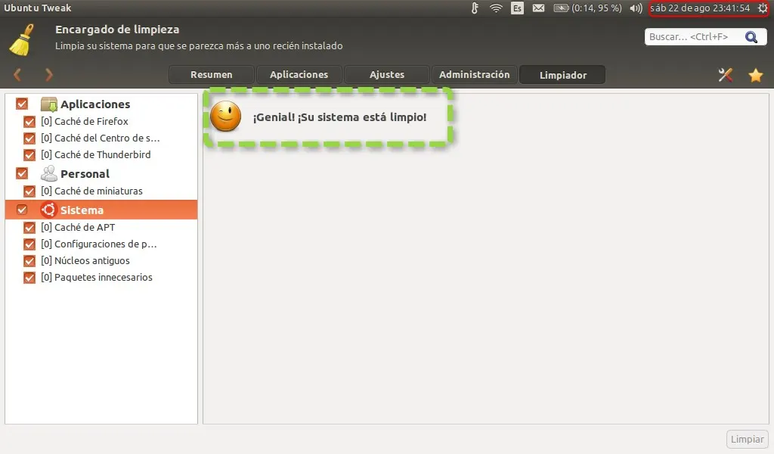Open the Administración section button
774x454 pixels.
pos(475,75)
